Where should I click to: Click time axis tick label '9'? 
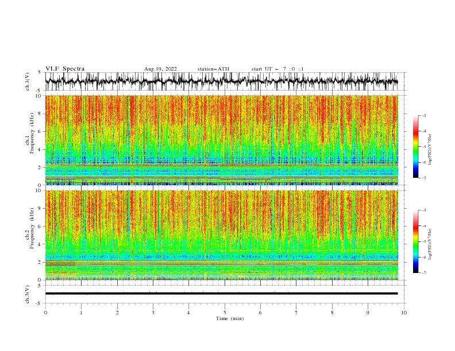click(368, 313)
